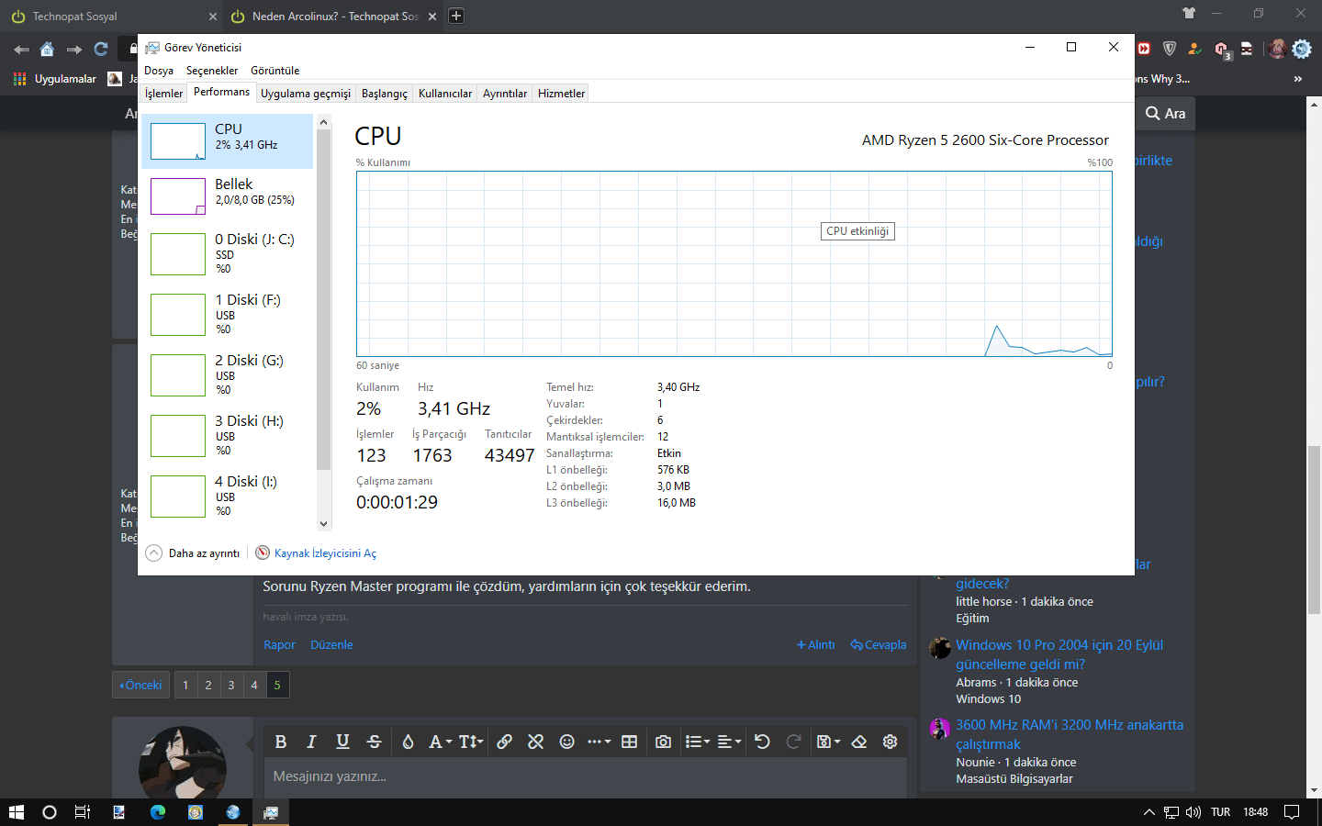Go to page 3 of the thread
The width and height of the screenshot is (1322, 826).
pos(231,685)
